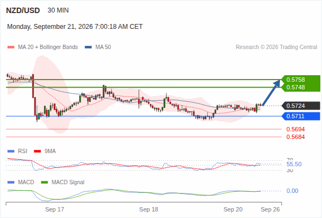
Task: Select the 30 MIN timeframe label
Action: click(58, 10)
